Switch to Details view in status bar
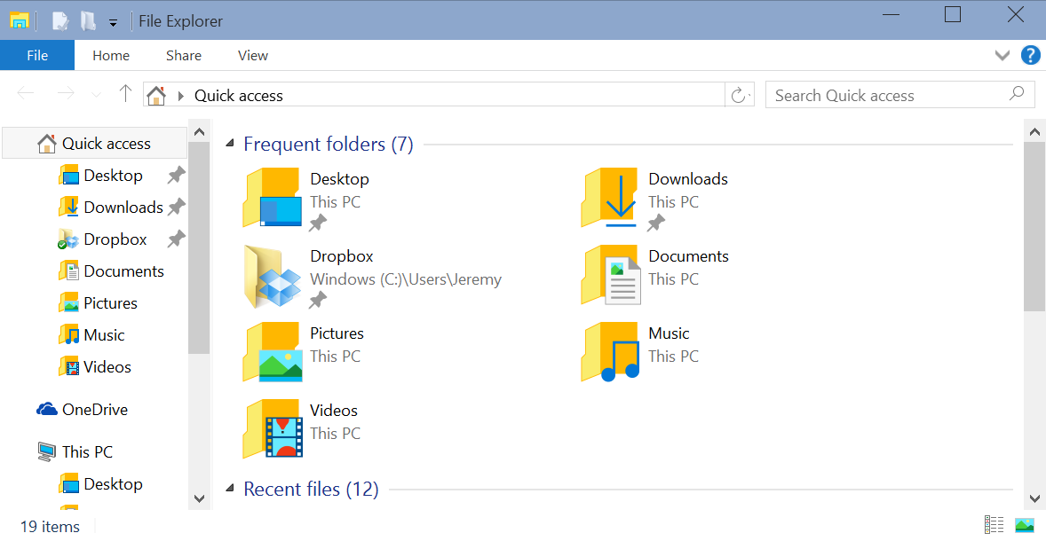 (x=994, y=525)
